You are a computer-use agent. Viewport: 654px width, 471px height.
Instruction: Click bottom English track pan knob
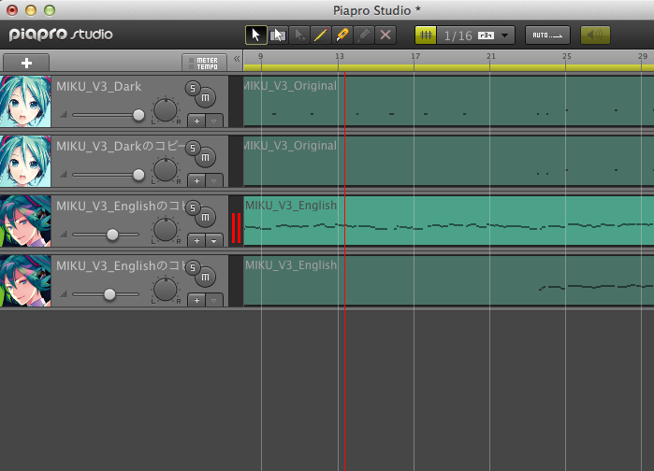coord(166,289)
